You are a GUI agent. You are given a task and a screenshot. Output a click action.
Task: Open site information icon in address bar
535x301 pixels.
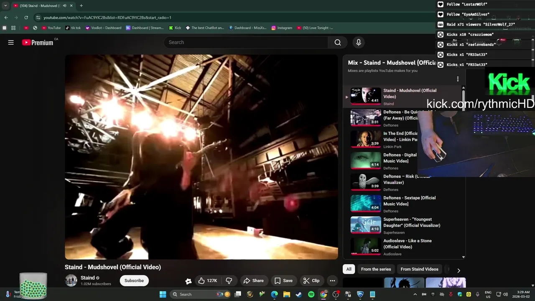[x=38, y=18]
